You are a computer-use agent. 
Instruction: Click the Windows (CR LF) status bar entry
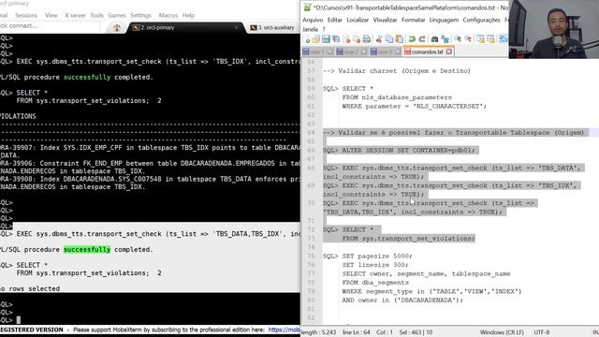click(502, 332)
